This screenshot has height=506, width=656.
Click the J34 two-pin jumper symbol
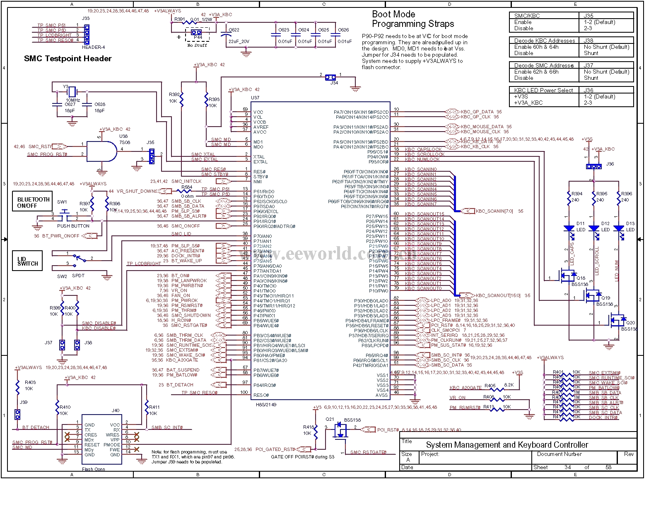coord(330,77)
